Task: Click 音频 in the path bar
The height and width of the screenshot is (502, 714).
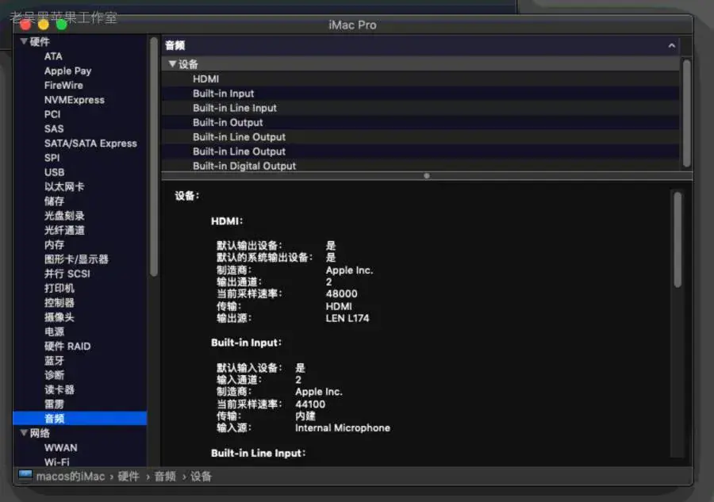Action: point(165,477)
